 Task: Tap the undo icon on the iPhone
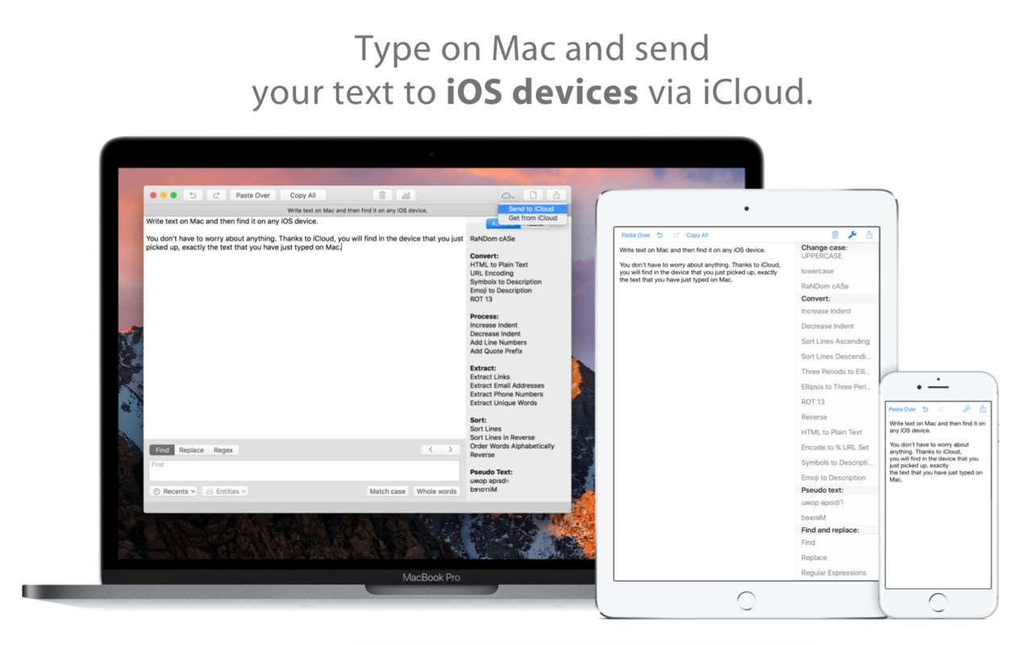click(x=926, y=409)
